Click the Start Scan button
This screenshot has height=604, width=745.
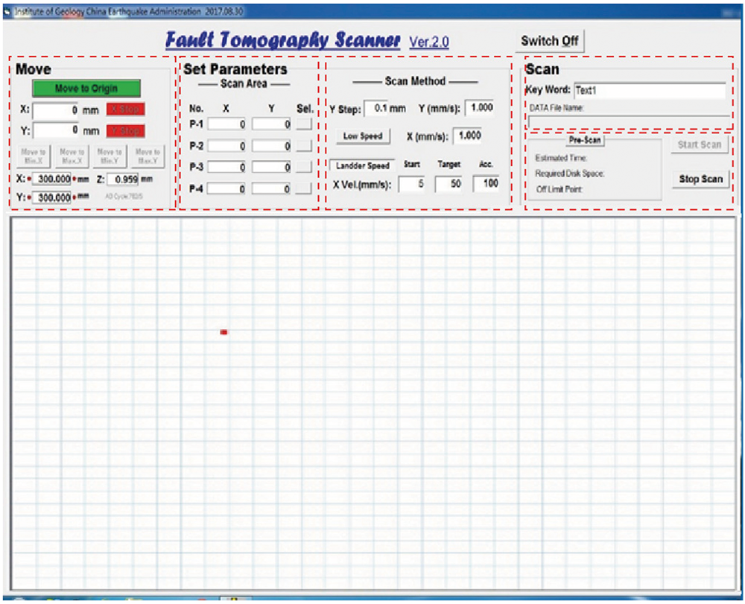[x=700, y=144]
